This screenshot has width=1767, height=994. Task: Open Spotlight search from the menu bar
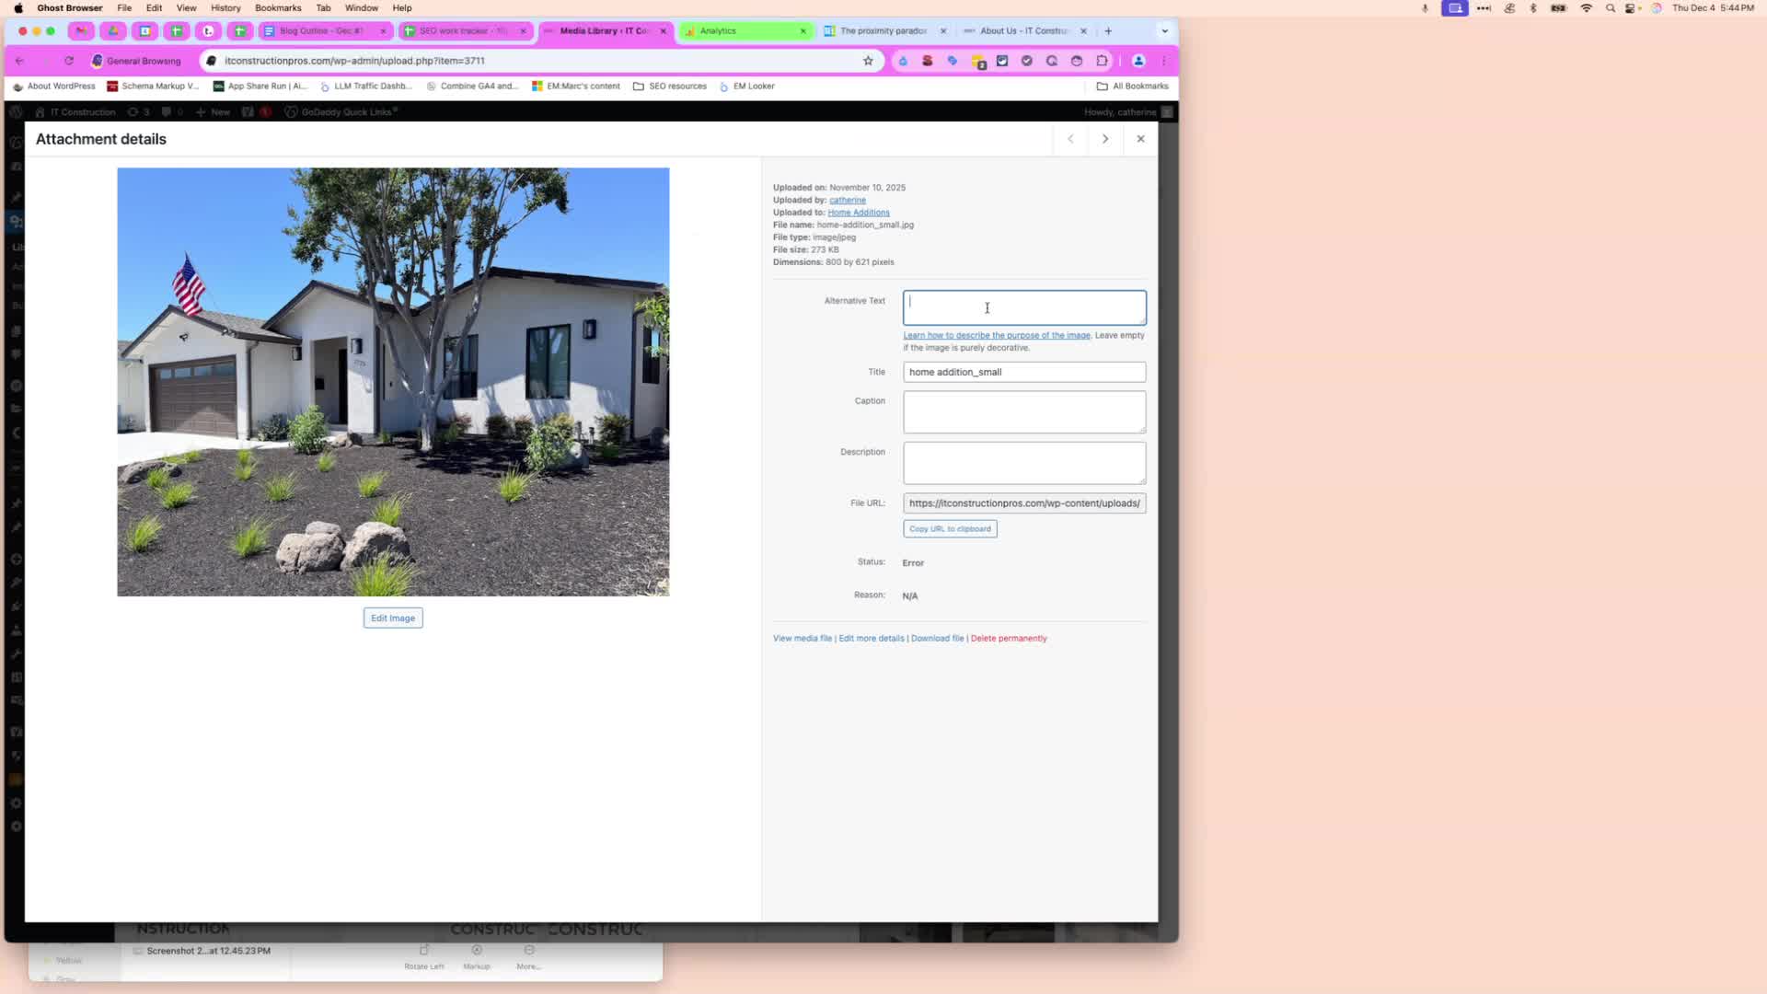coord(1610,7)
